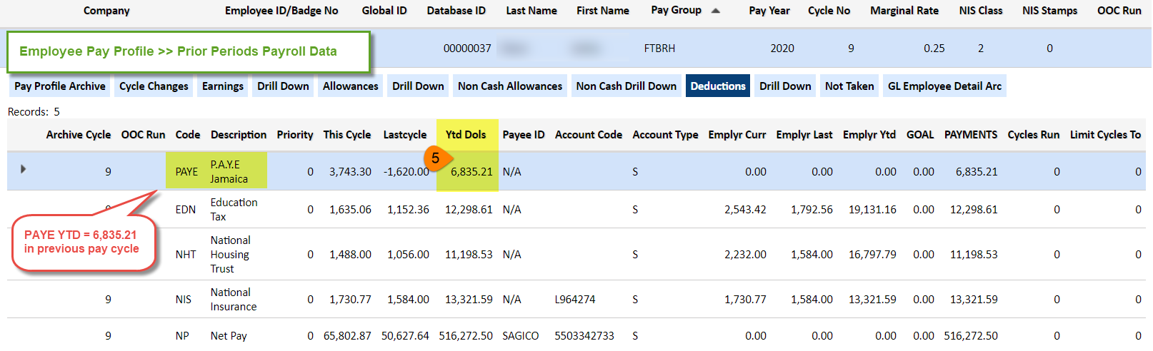The width and height of the screenshot is (1153, 351).
Task: Select the FTBRH pay group cell
Action: click(x=659, y=49)
